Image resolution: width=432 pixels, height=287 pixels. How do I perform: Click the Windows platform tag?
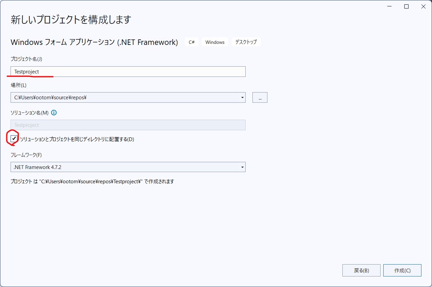pyautogui.click(x=215, y=42)
